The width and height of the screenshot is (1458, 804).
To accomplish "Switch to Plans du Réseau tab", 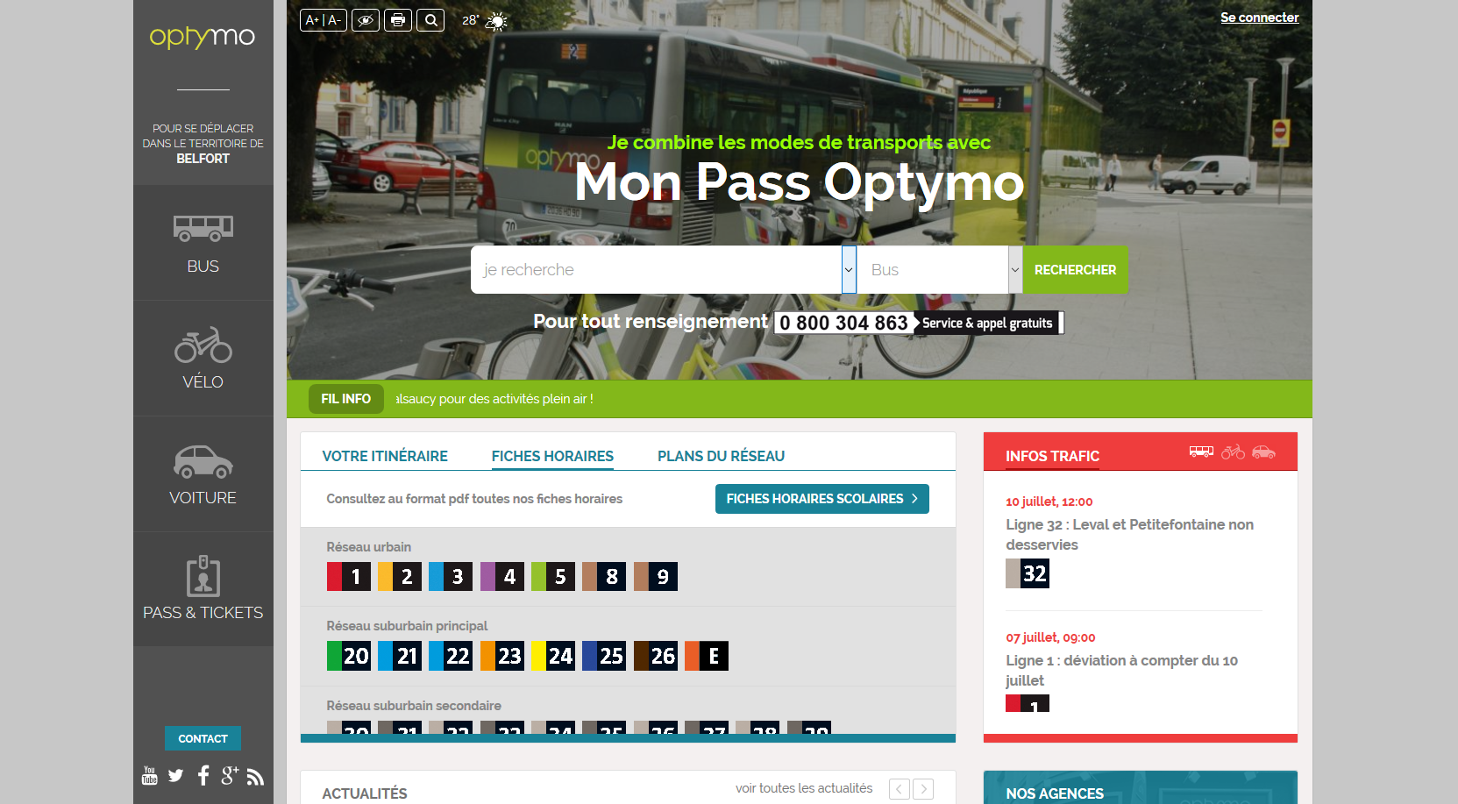I will tap(721, 456).
